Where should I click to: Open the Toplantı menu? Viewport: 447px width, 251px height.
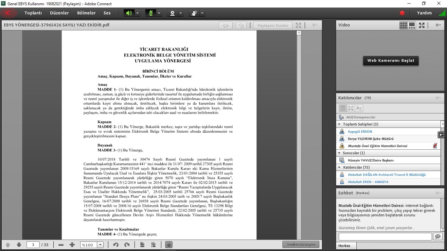[x=33, y=13]
